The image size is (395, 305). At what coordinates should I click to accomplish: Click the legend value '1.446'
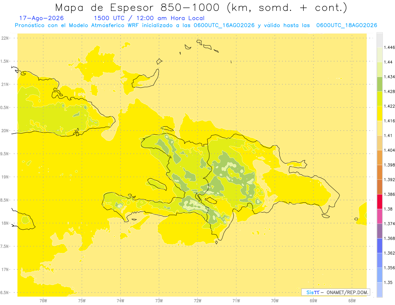(389, 47)
